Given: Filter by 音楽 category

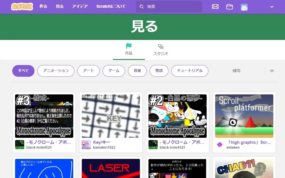Looking at the screenshot, I should (137, 71).
